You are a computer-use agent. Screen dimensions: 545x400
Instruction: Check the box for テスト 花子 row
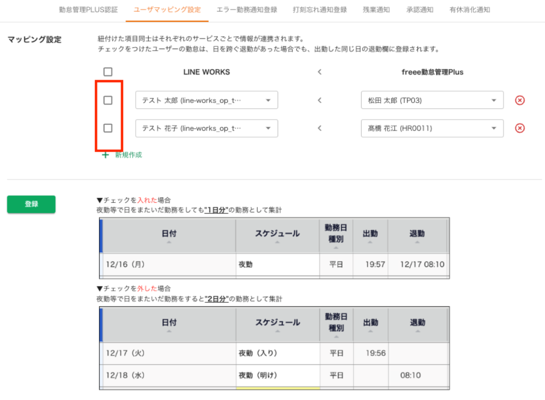108,128
